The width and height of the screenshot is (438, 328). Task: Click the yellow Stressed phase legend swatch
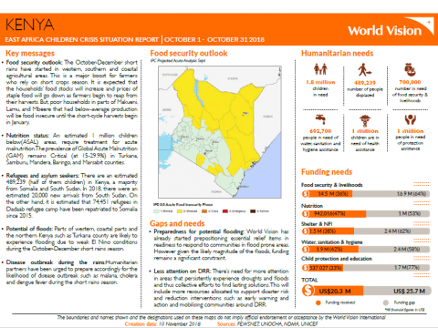point(180,211)
